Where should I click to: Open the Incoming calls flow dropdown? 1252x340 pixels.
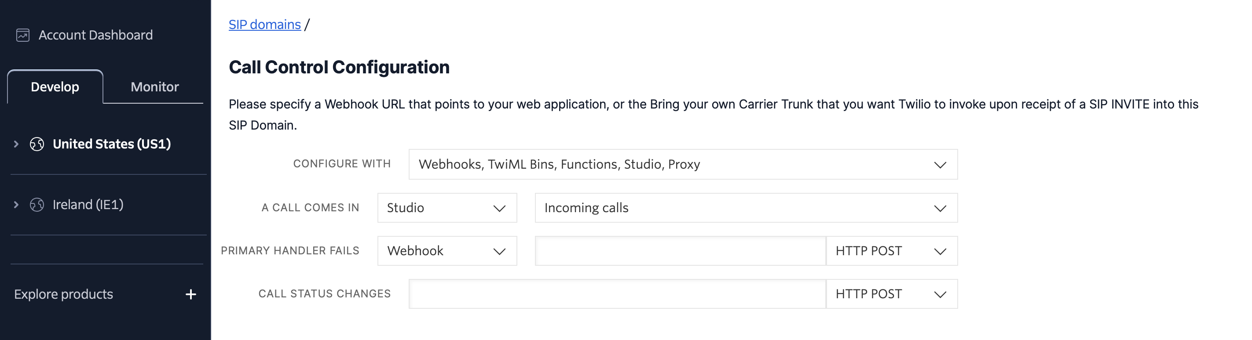(746, 208)
